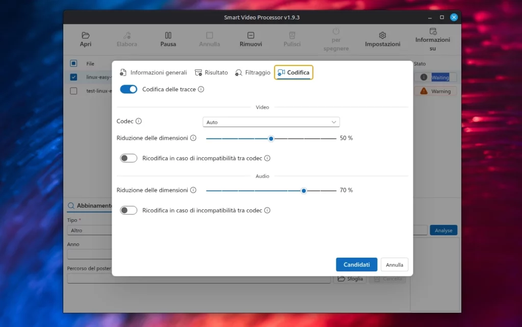Open the Informazioni su icon
Viewport: 522px width, 327px height.
tap(433, 31)
